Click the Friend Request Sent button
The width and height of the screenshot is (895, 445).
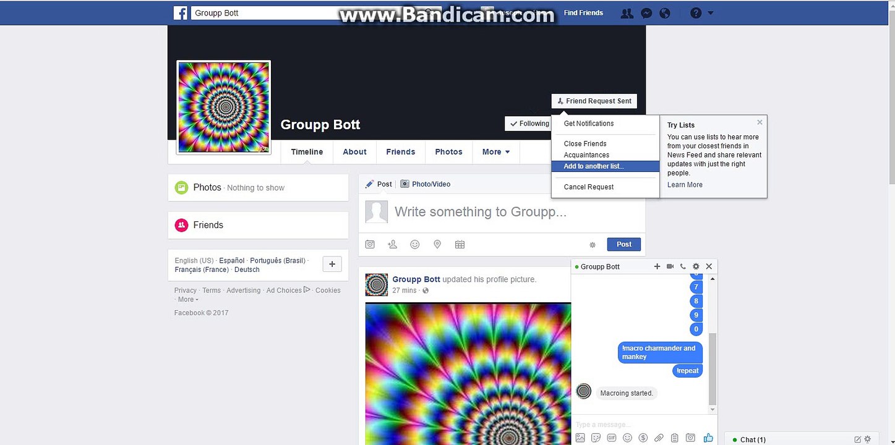pyautogui.click(x=594, y=101)
